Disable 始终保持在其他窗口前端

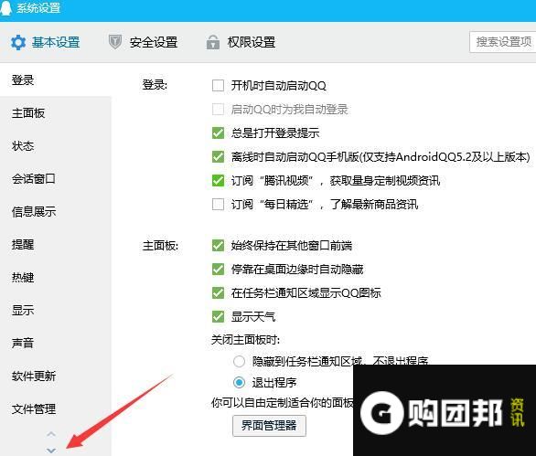218,245
